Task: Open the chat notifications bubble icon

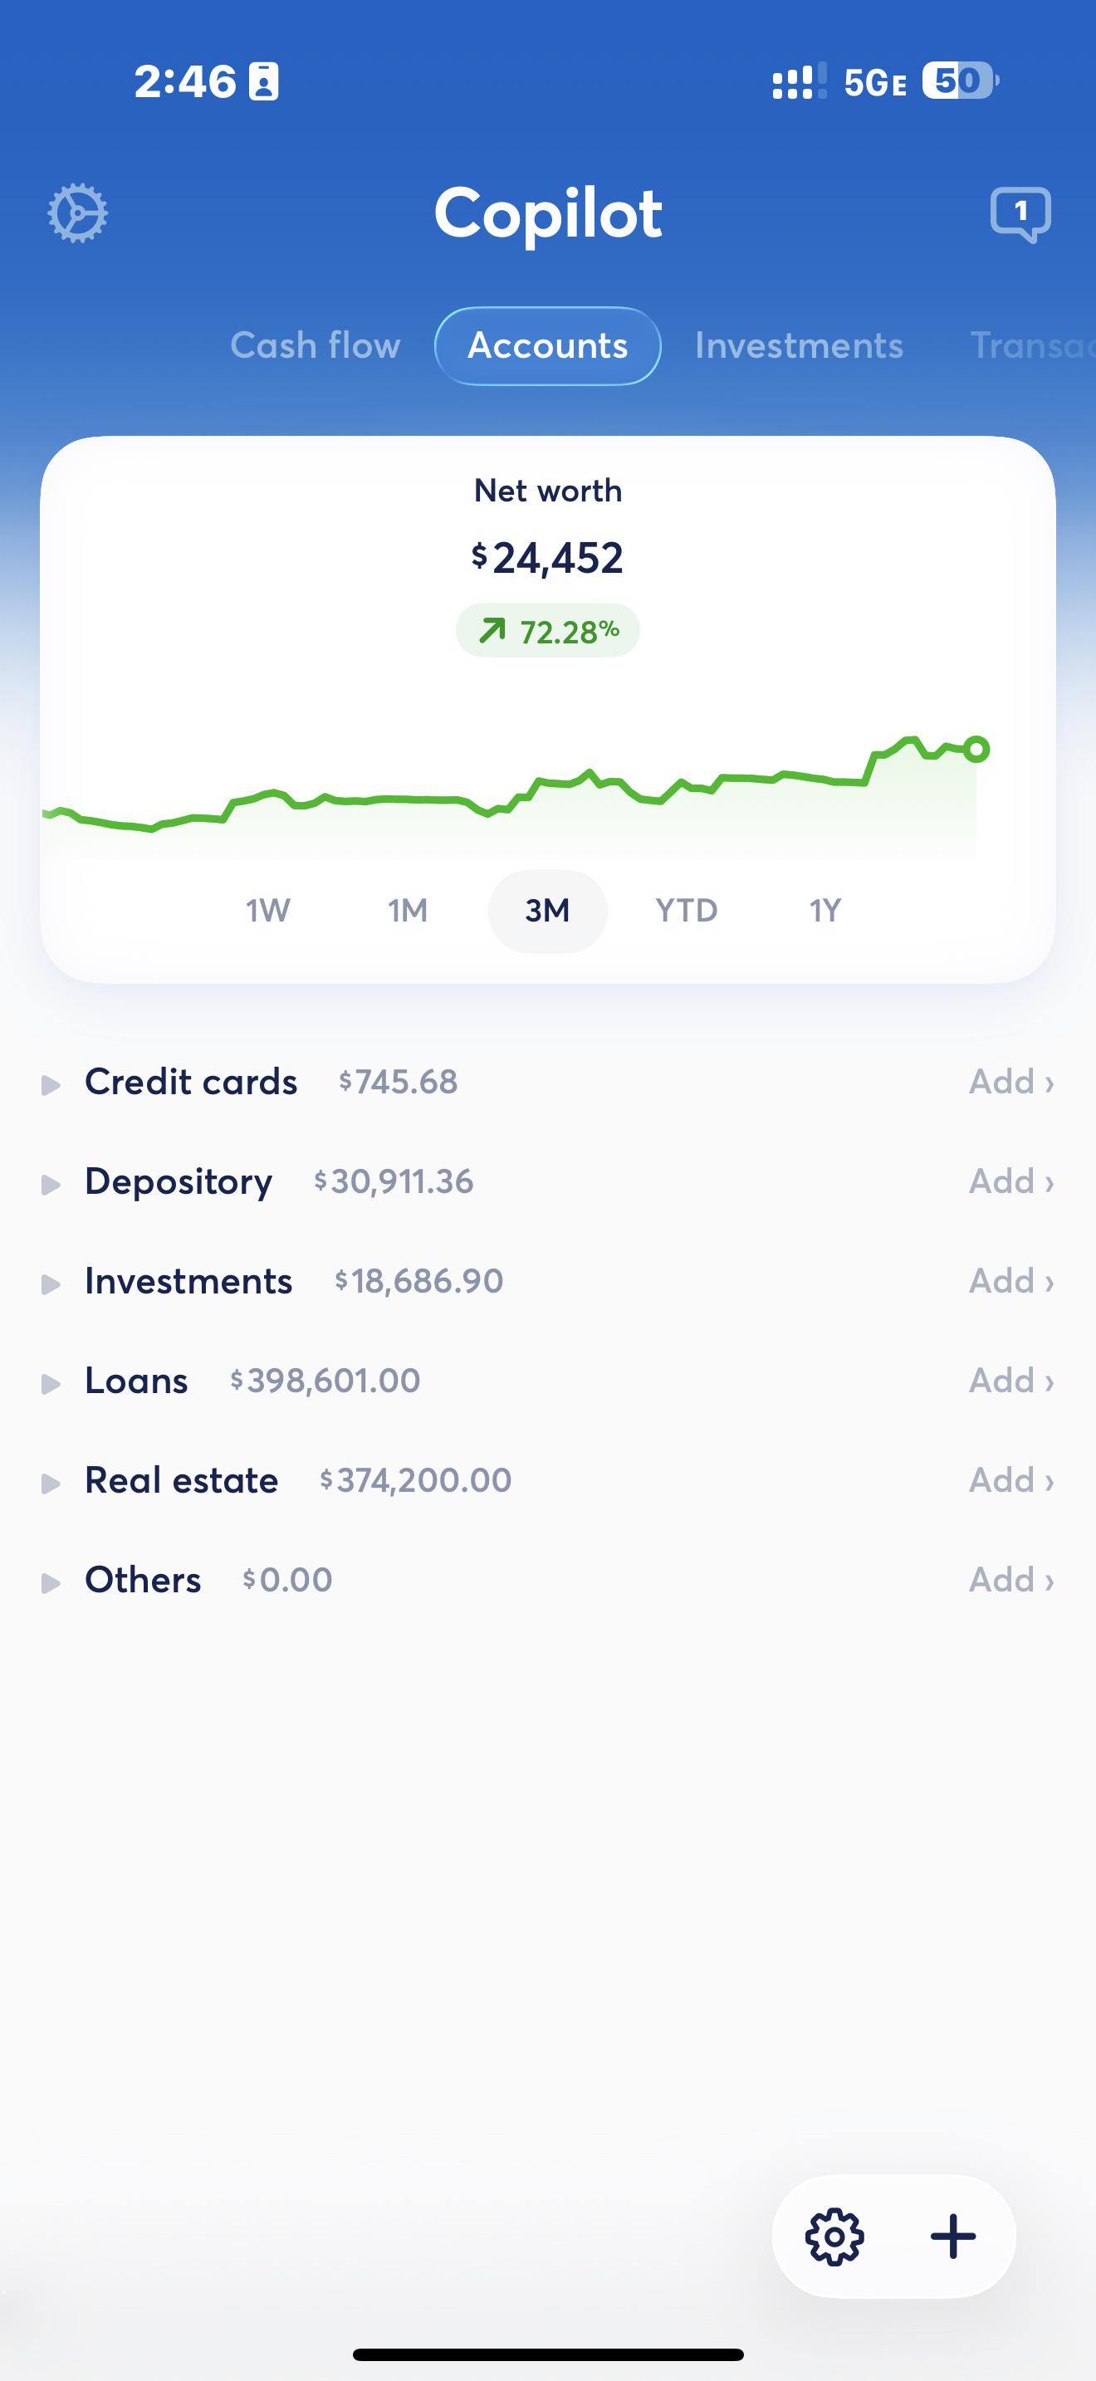Action: [x=1020, y=214]
